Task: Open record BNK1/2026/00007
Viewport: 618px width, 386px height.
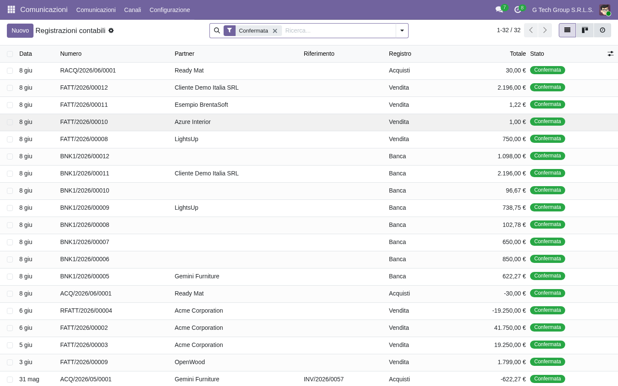Action: point(85,242)
